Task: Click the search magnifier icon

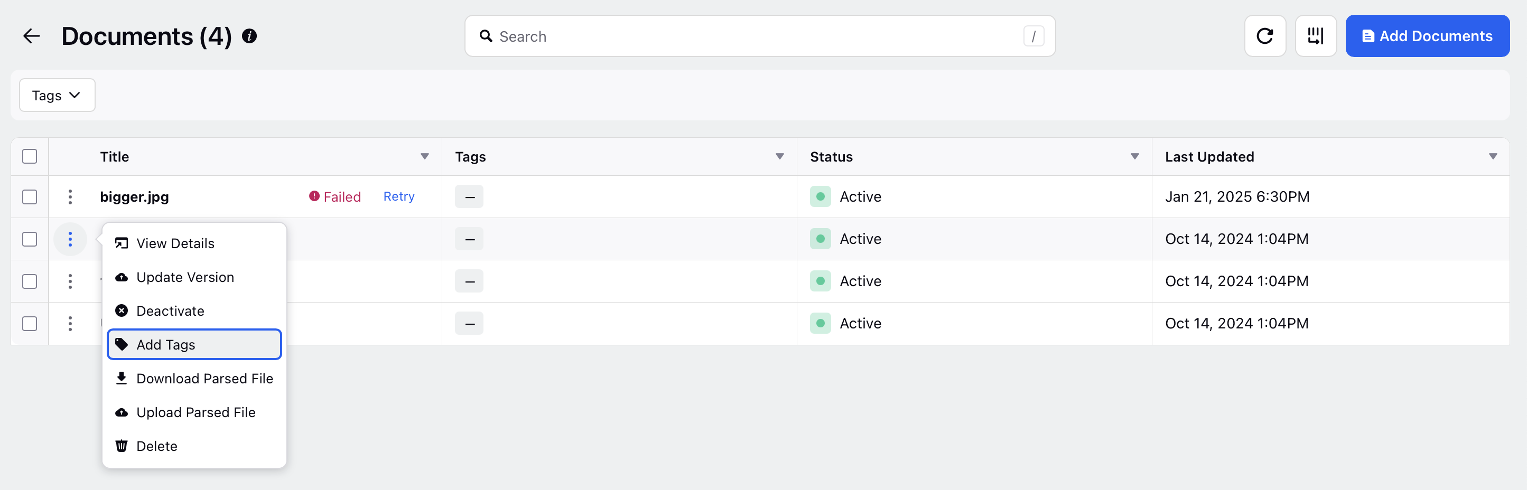Action: (486, 36)
